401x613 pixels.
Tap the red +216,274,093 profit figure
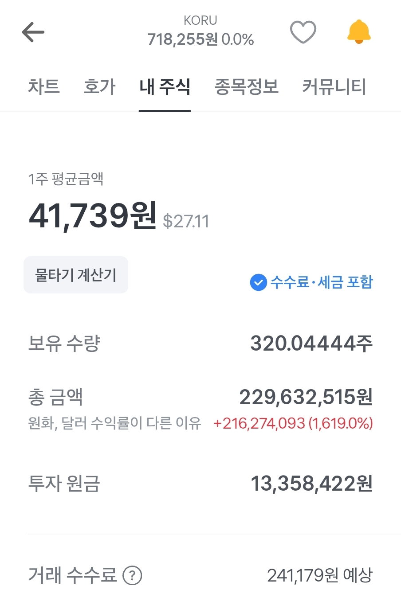click(259, 423)
